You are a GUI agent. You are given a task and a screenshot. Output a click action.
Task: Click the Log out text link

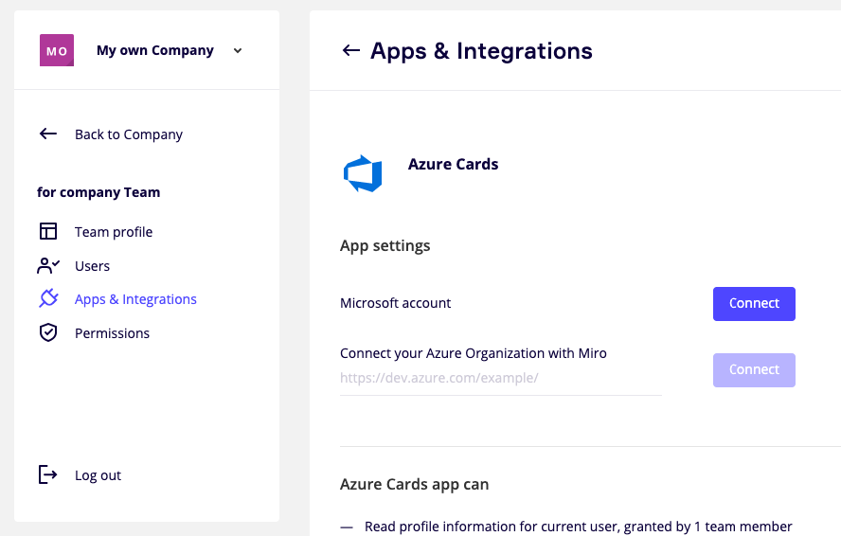(x=98, y=475)
